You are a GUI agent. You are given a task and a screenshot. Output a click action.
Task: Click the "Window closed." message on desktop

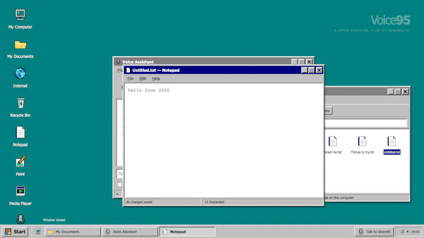[54, 219]
